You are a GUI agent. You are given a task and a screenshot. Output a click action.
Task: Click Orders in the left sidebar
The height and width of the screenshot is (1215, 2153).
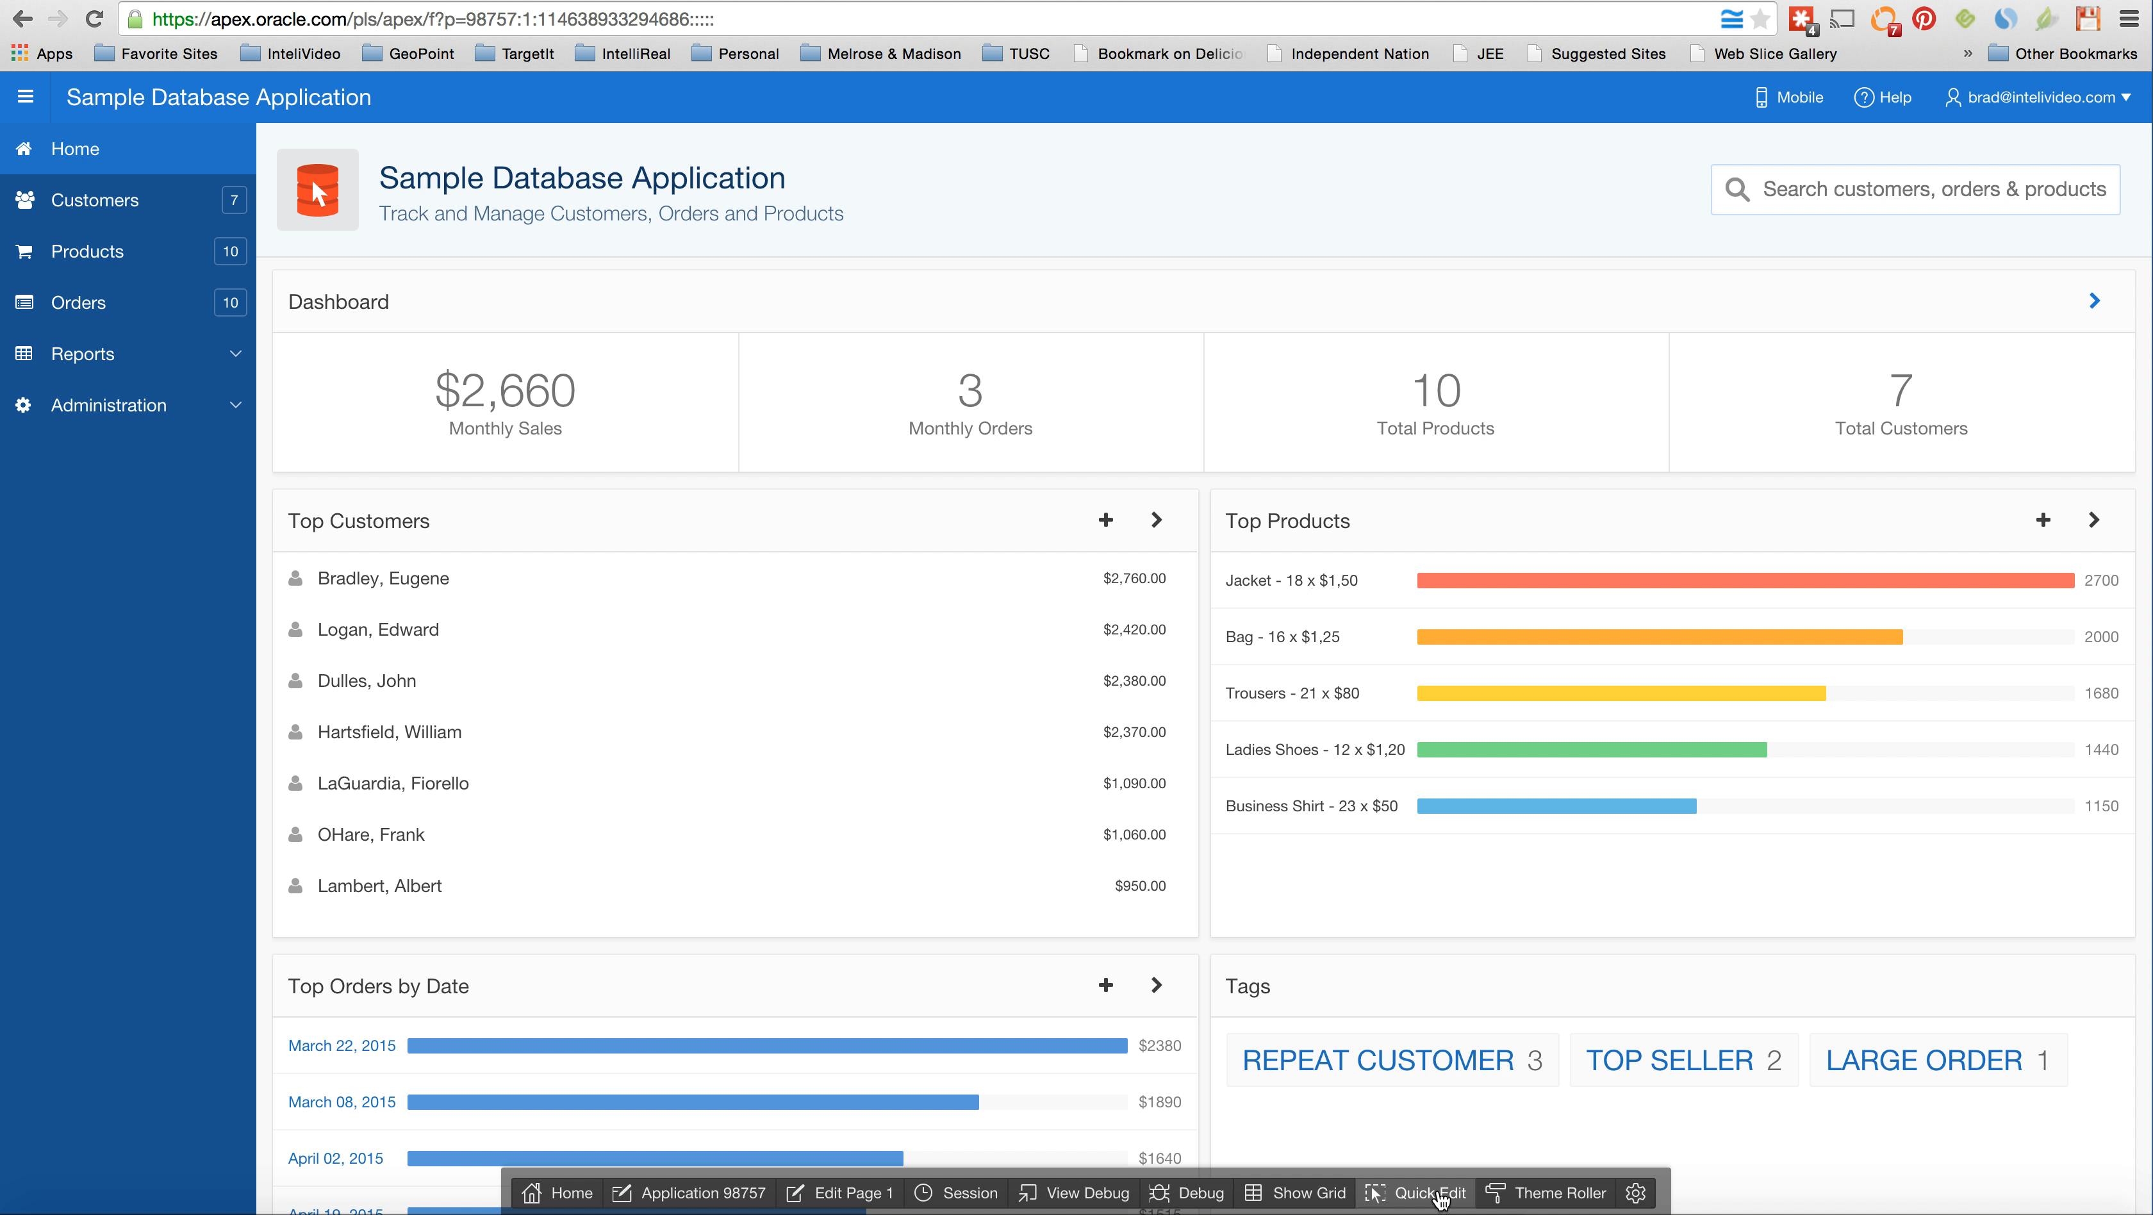tap(78, 302)
